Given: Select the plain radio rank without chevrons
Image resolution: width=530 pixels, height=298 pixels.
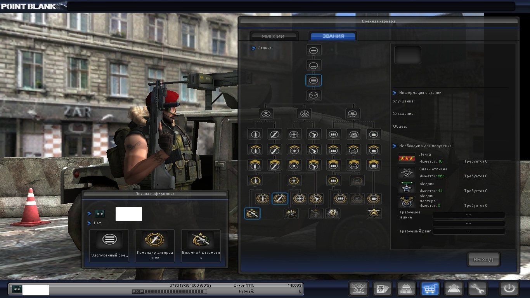Looking at the screenshot, I should point(353,134).
